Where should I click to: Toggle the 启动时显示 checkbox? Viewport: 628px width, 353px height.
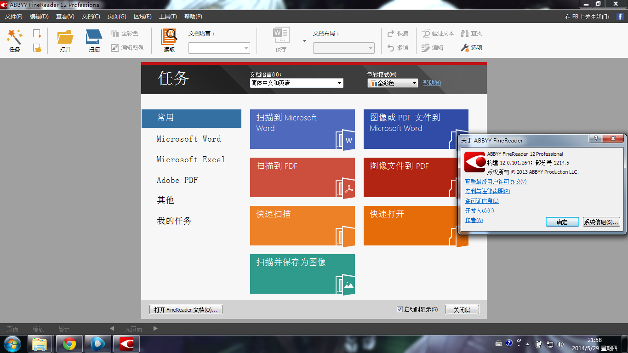(400, 309)
